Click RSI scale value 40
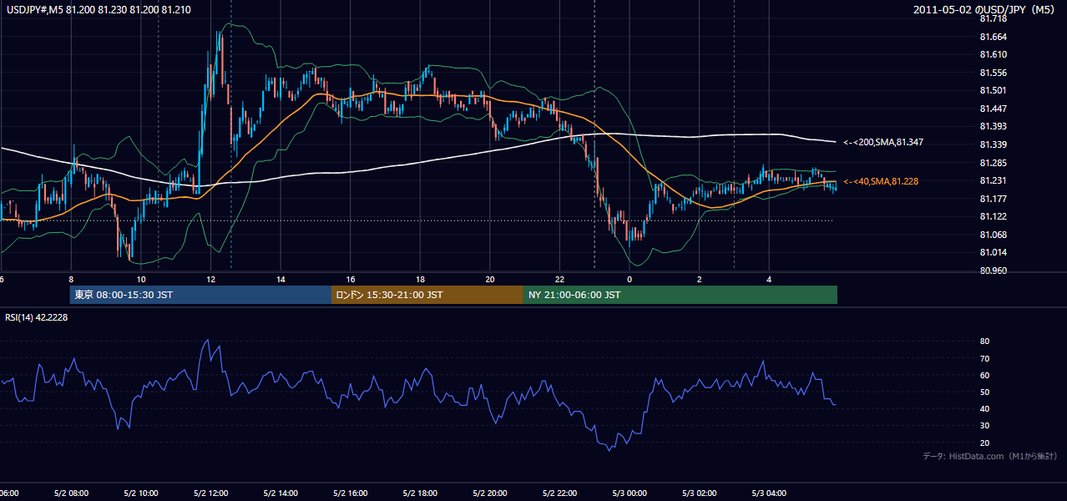The width and height of the screenshot is (1067, 501). click(984, 408)
